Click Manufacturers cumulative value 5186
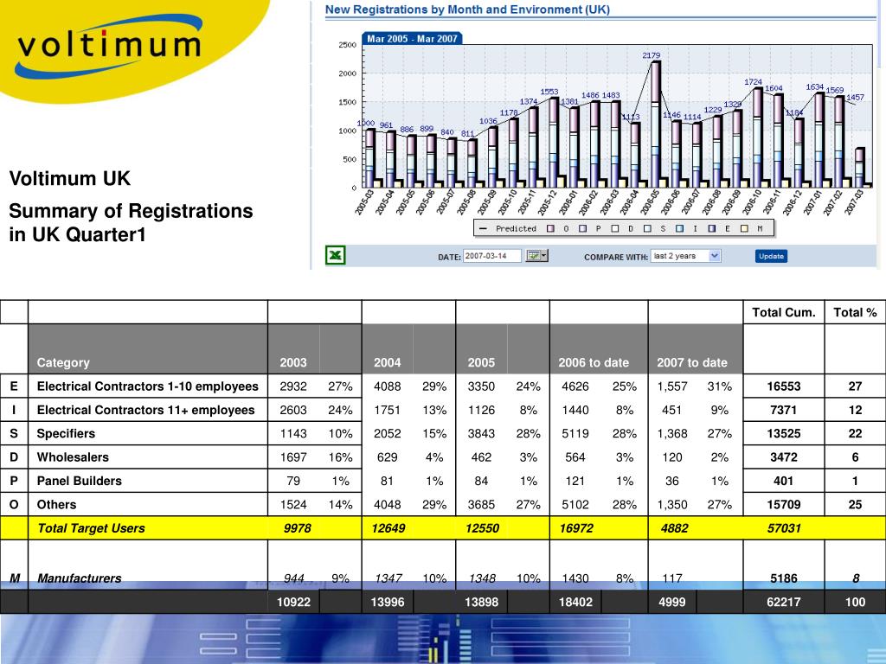This screenshot has width=886, height=664. point(784,578)
